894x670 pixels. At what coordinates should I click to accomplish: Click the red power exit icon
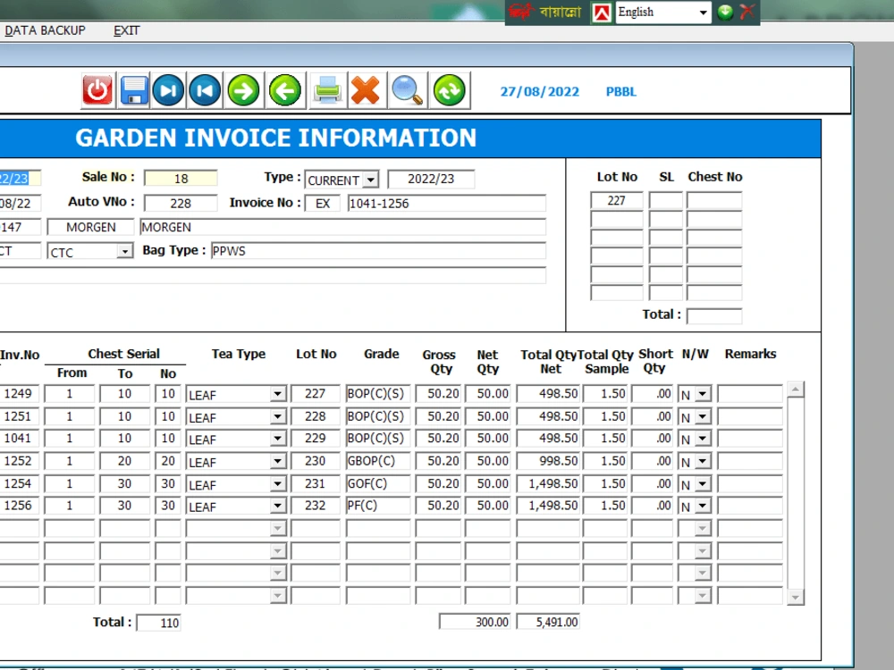pyautogui.click(x=97, y=90)
